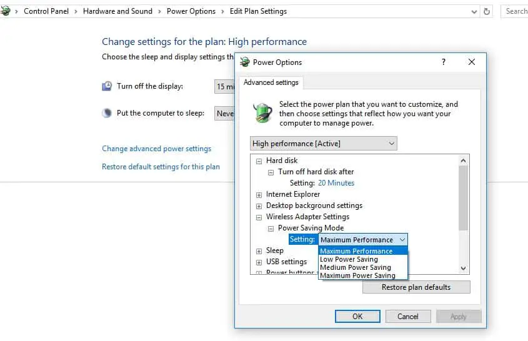This screenshot has height=341, width=528.
Task: Click the 20 Minutes hard disk setting value
Action: (x=336, y=183)
